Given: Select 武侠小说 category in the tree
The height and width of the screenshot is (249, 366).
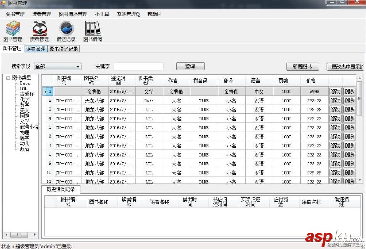Looking at the screenshot, I should click(x=29, y=127).
